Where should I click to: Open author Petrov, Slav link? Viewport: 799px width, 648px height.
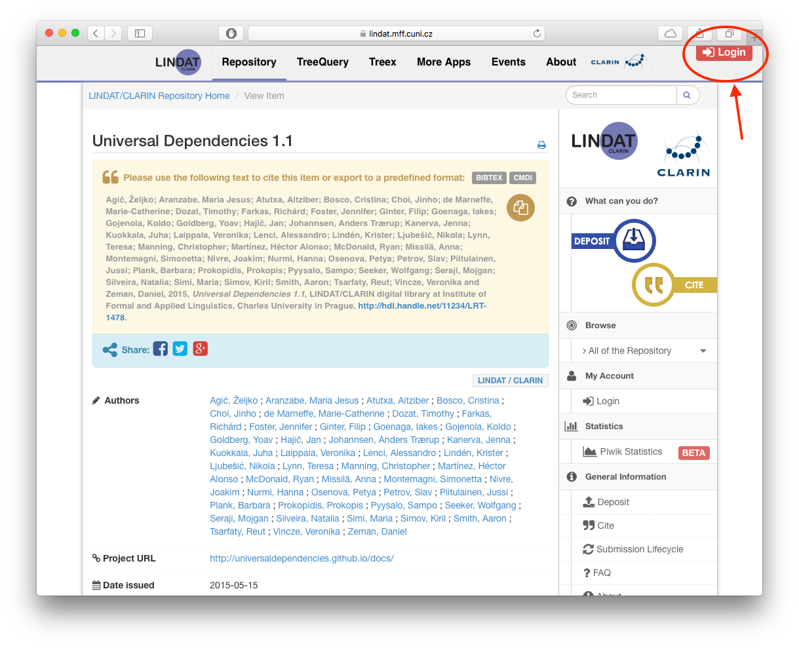(408, 492)
